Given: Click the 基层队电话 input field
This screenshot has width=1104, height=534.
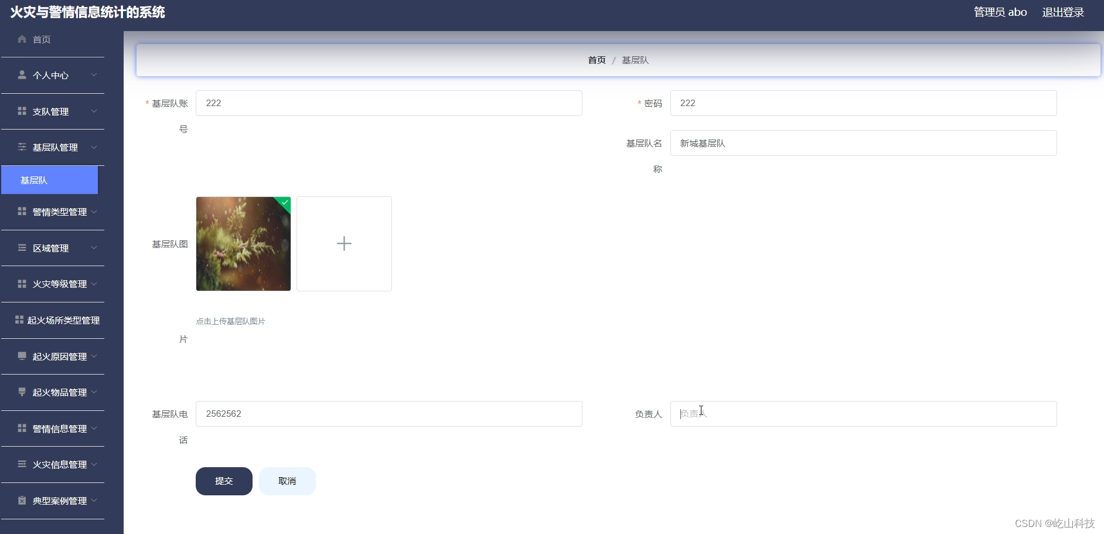Looking at the screenshot, I should pyautogui.click(x=389, y=414).
